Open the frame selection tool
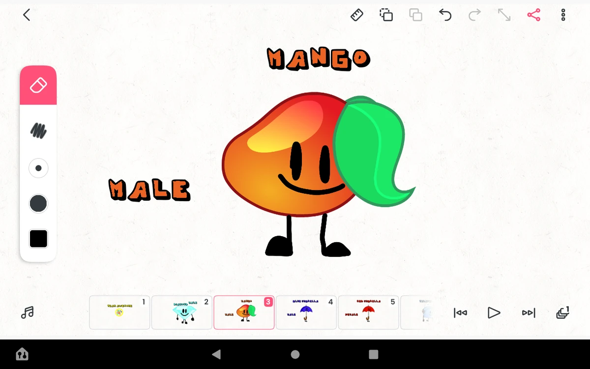Screen dimensions: 590x369 pos(386,15)
